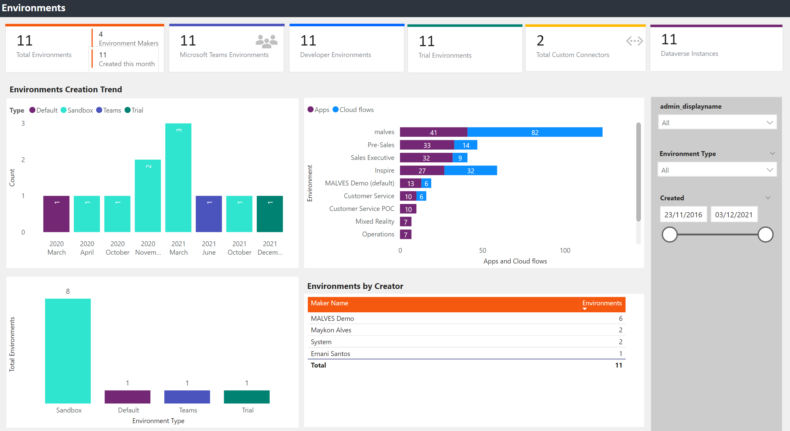Toggle the Cloud flows series via its legend
The width and height of the screenshot is (790, 431).
click(x=336, y=110)
